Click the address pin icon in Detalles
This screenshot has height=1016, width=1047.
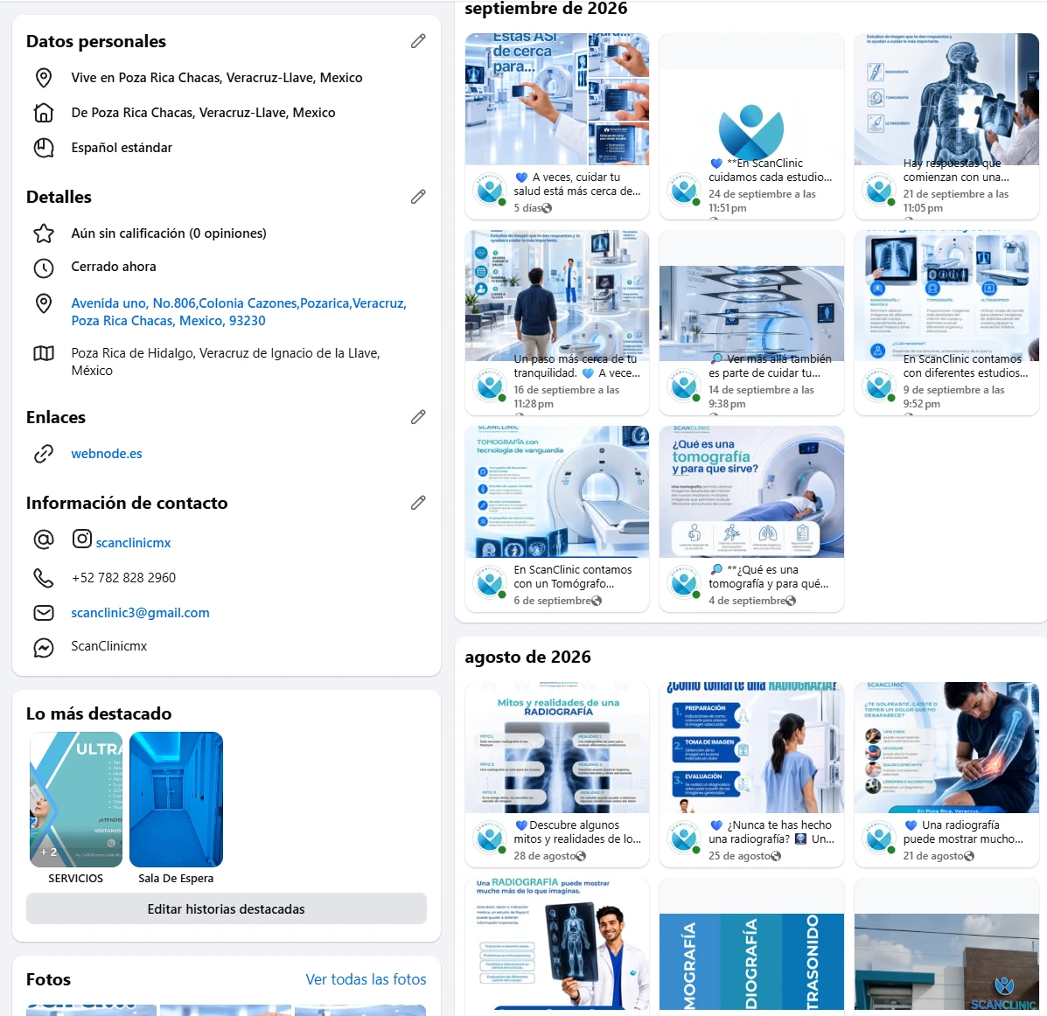44,303
